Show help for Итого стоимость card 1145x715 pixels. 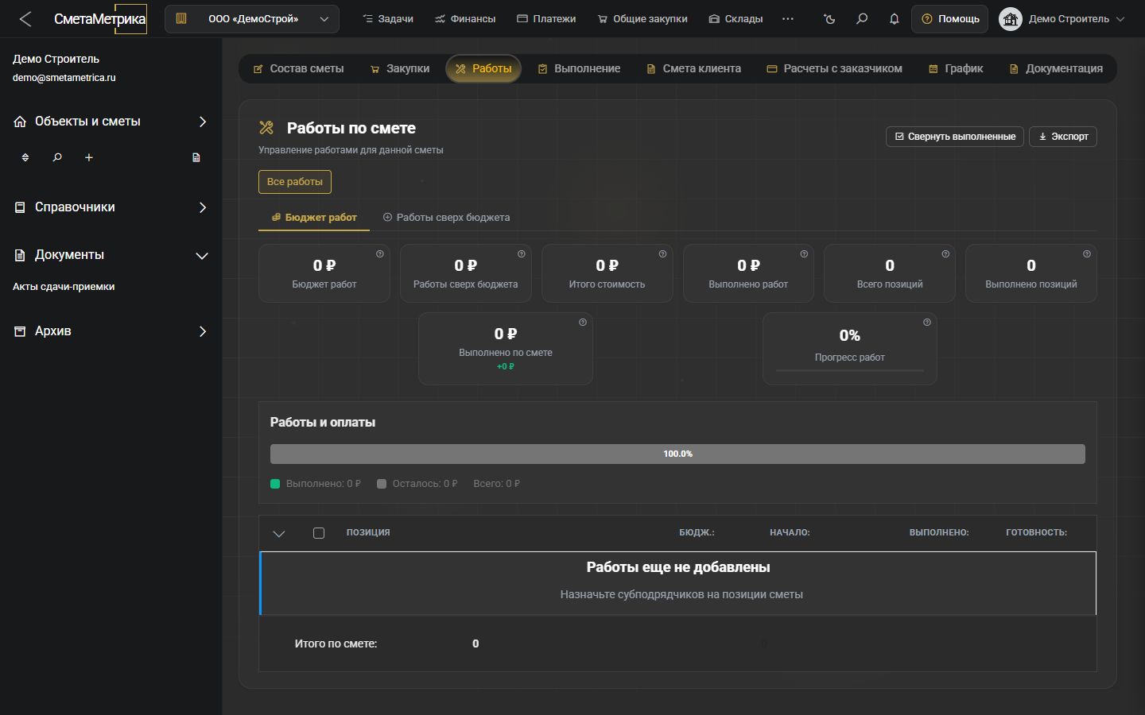coord(662,254)
